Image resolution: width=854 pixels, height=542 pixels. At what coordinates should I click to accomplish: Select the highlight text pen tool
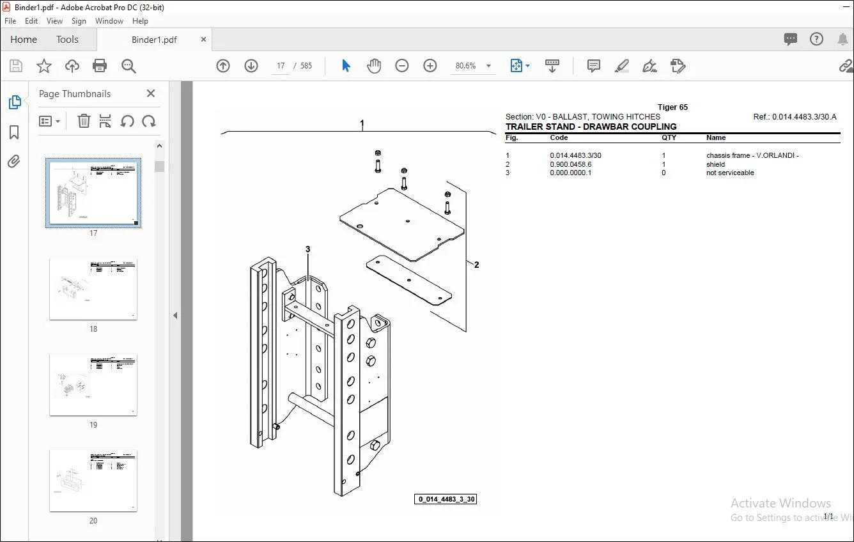[622, 66]
